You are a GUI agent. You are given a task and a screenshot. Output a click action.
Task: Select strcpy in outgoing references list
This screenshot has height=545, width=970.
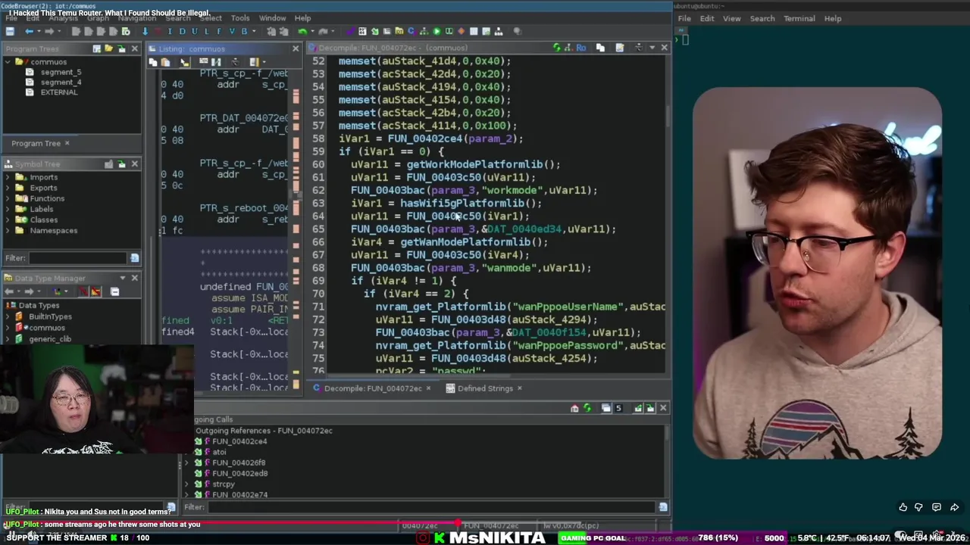point(224,484)
